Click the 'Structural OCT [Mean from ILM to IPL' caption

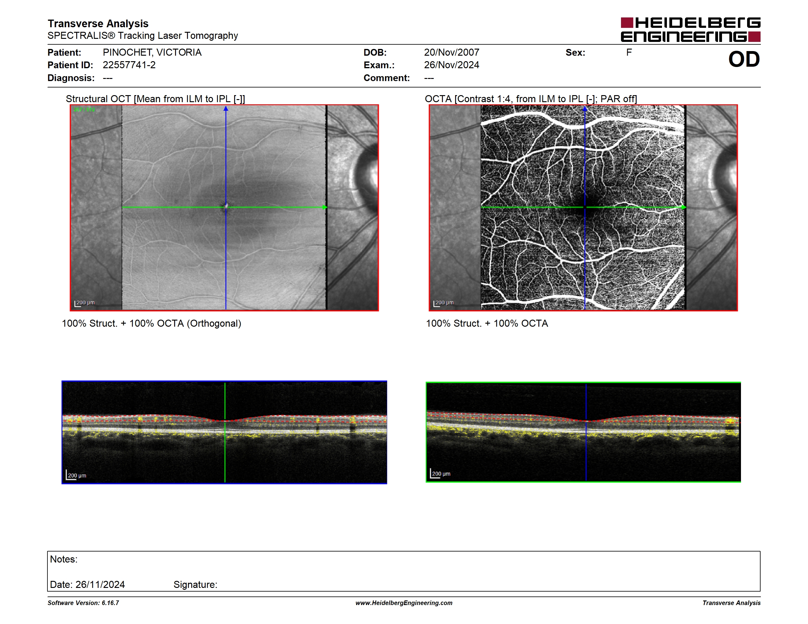[x=155, y=99]
